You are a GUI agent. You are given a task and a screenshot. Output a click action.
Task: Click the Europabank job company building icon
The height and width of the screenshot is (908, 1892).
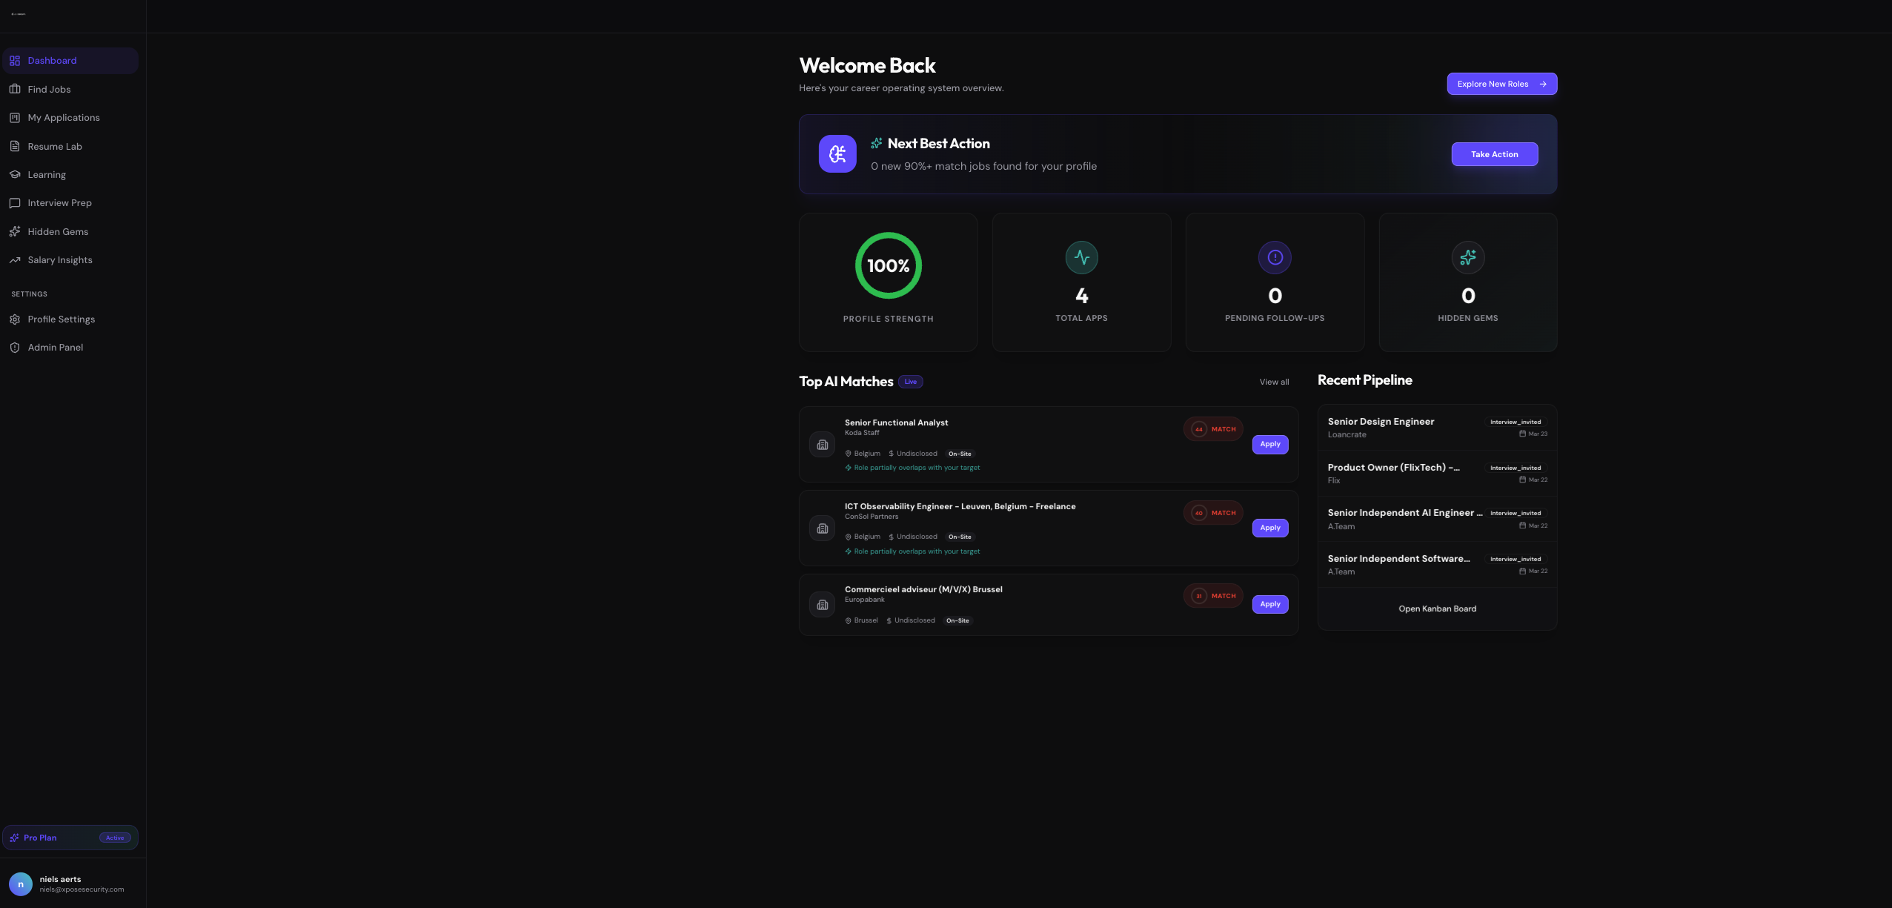pos(822,605)
